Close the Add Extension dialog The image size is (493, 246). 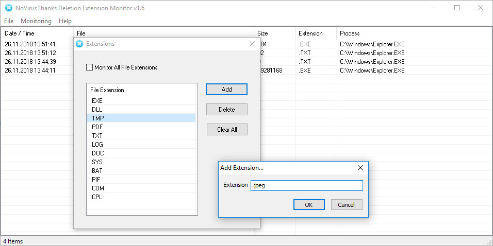click(360, 168)
